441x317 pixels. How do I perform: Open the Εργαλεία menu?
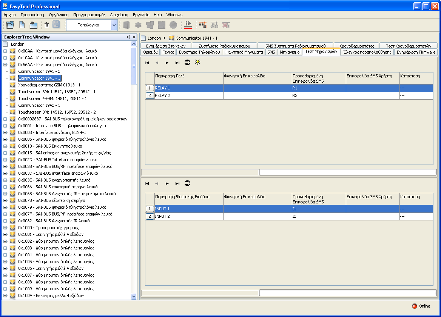[141, 15]
